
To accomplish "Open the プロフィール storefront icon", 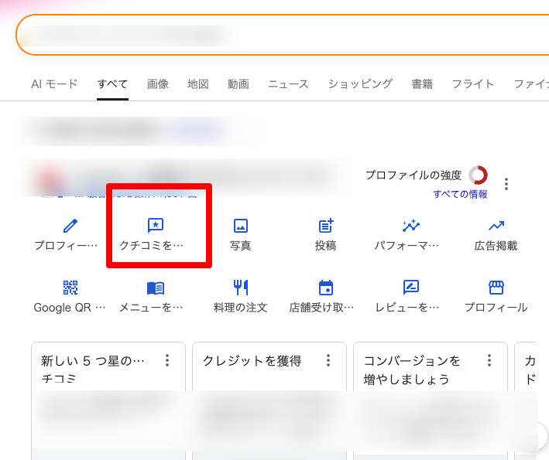I will 496,288.
